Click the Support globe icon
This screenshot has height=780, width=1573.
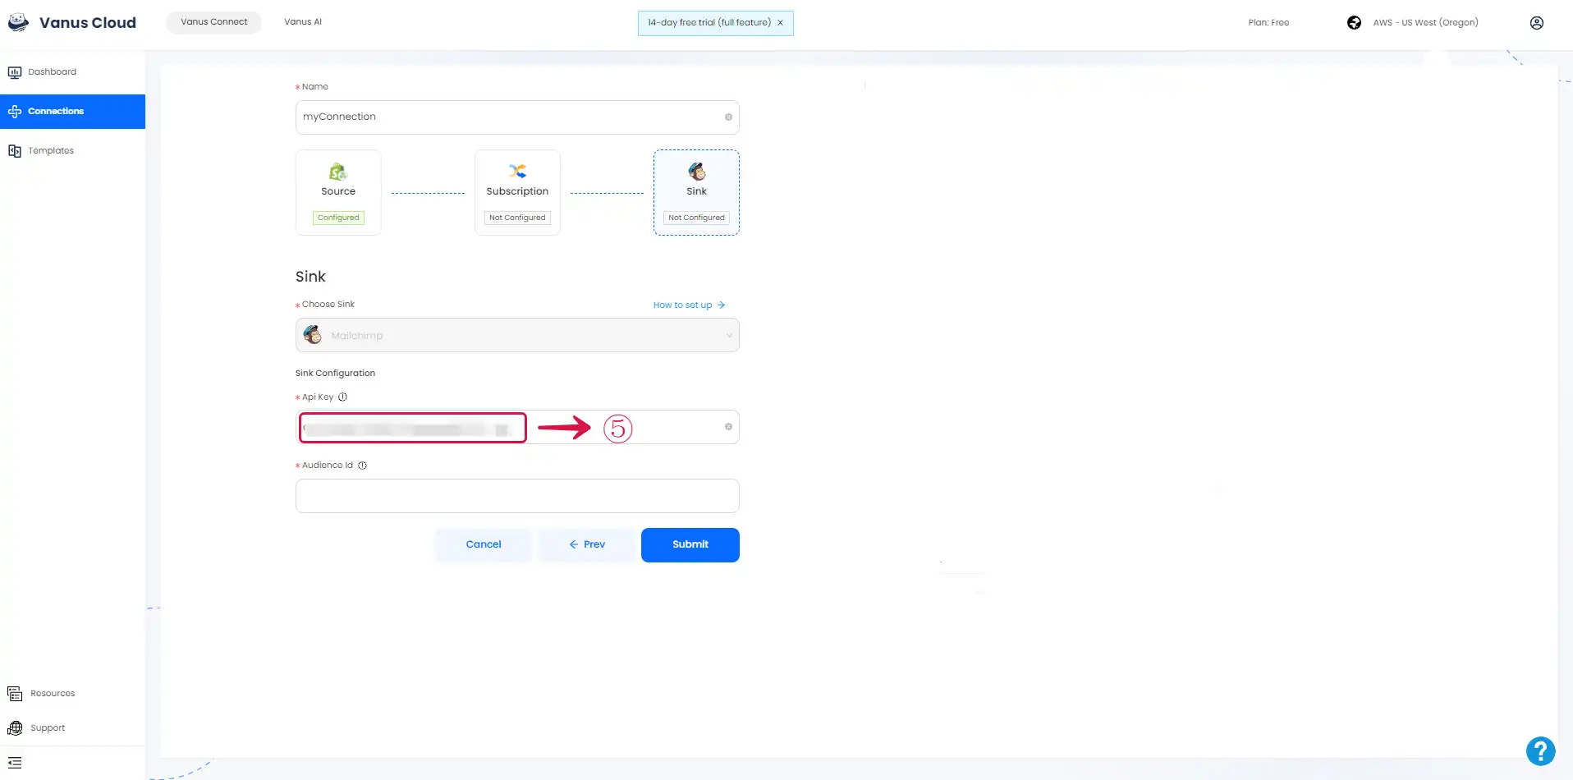pyautogui.click(x=15, y=728)
